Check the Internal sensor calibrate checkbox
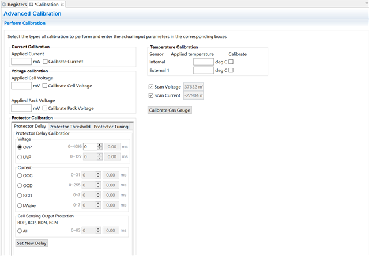Viewport: 369px width, 256px height. tap(231, 62)
